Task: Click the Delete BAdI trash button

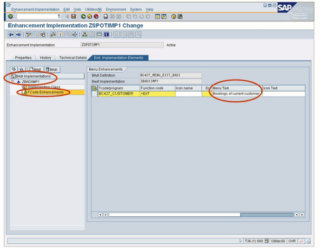Action: [51, 69]
